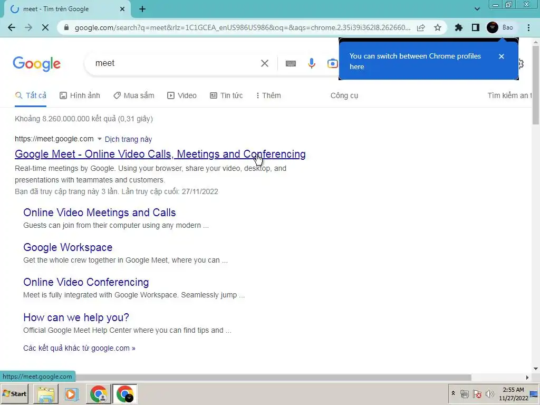Click the 'Tìm kiếm an' safe search text
The width and height of the screenshot is (540, 405).
[x=510, y=95]
